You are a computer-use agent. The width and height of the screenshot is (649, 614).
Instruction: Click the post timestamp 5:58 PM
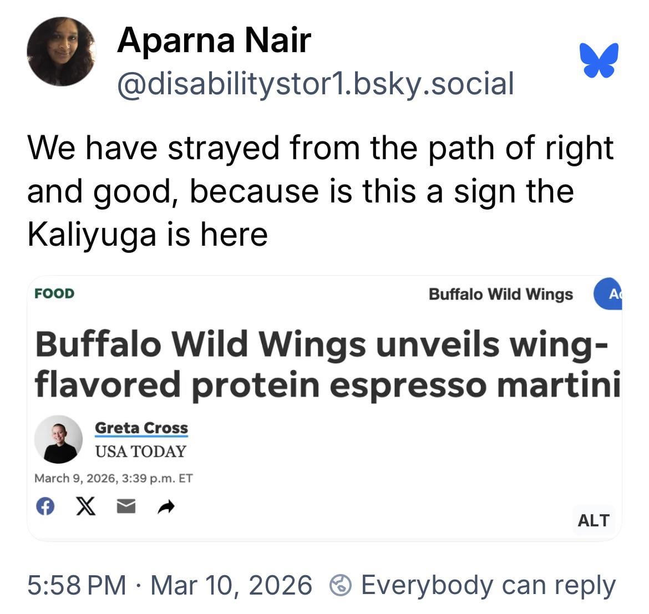coord(77,585)
